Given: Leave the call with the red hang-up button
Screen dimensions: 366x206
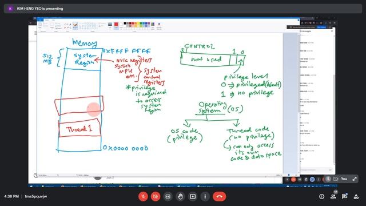Looking at the screenshot, I should pos(219,196).
